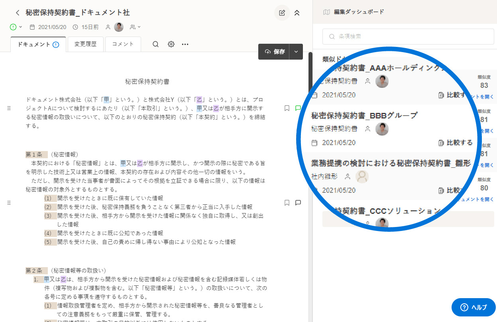Open the more options ellipsis icon
The image size is (497, 322).
point(185,44)
